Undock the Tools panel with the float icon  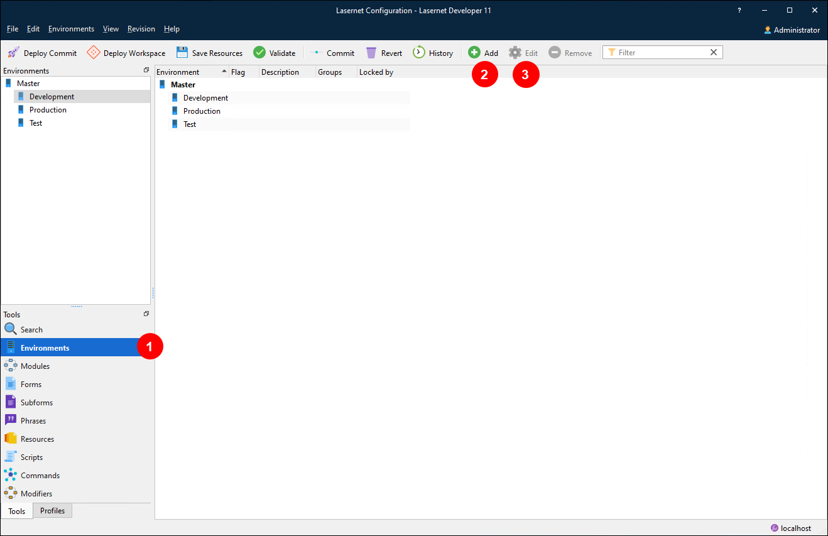point(146,314)
